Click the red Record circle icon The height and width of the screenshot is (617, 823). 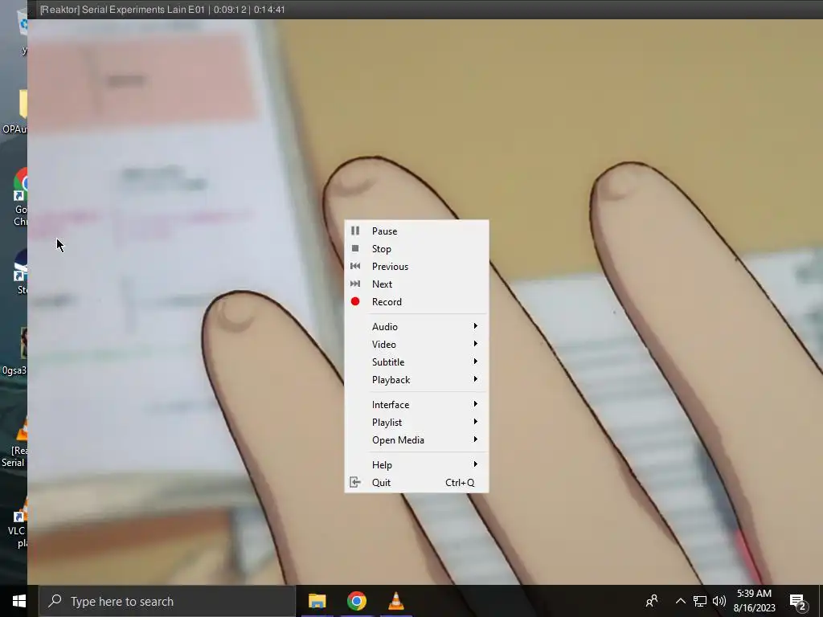355,302
